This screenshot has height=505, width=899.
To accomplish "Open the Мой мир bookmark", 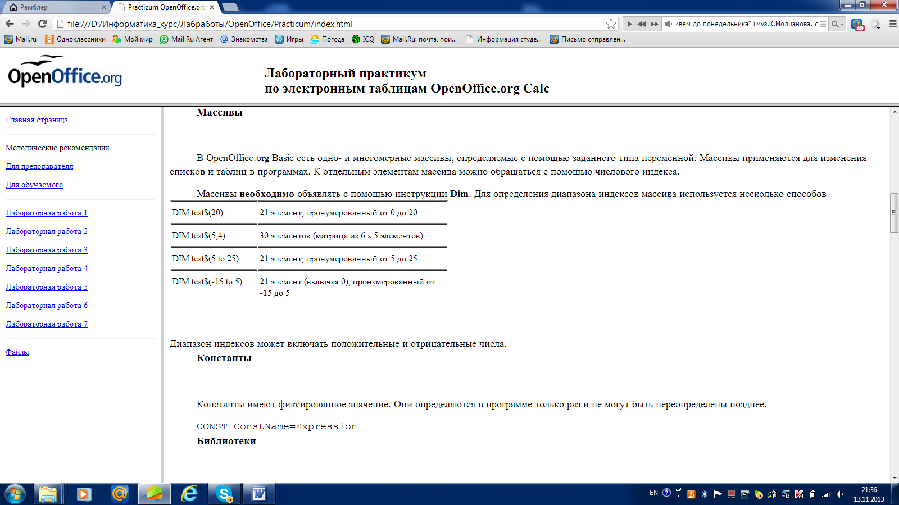I will click(x=133, y=39).
